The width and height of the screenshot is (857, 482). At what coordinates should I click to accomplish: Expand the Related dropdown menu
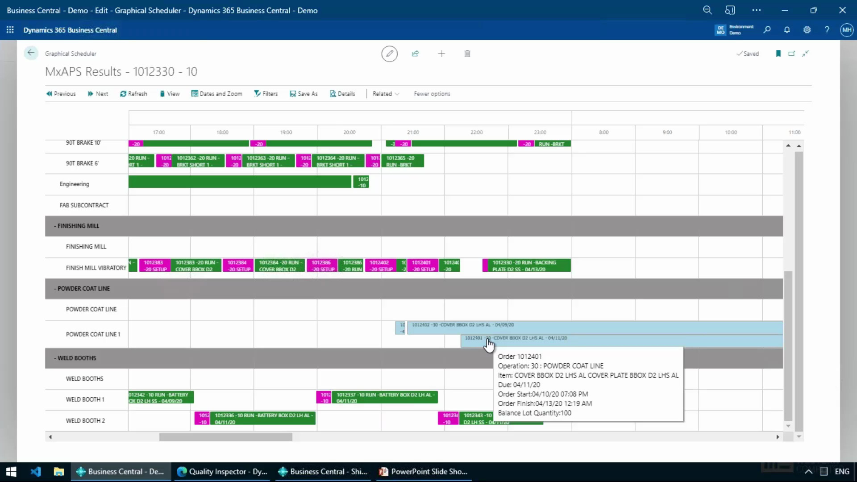click(x=386, y=94)
